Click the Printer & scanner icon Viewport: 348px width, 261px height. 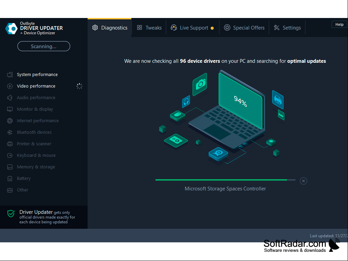(x=10, y=144)
